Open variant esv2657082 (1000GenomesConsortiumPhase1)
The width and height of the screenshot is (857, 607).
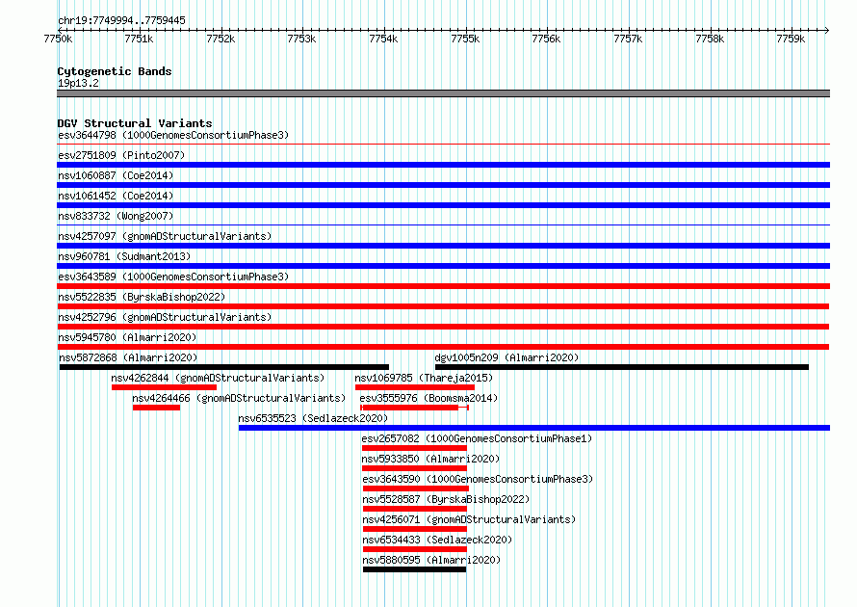tap(477, 438)
